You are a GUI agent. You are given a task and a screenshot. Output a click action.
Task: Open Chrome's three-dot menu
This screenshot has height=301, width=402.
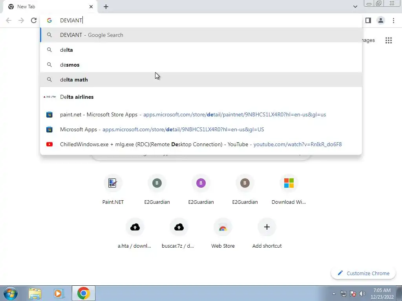coord(393,20)
